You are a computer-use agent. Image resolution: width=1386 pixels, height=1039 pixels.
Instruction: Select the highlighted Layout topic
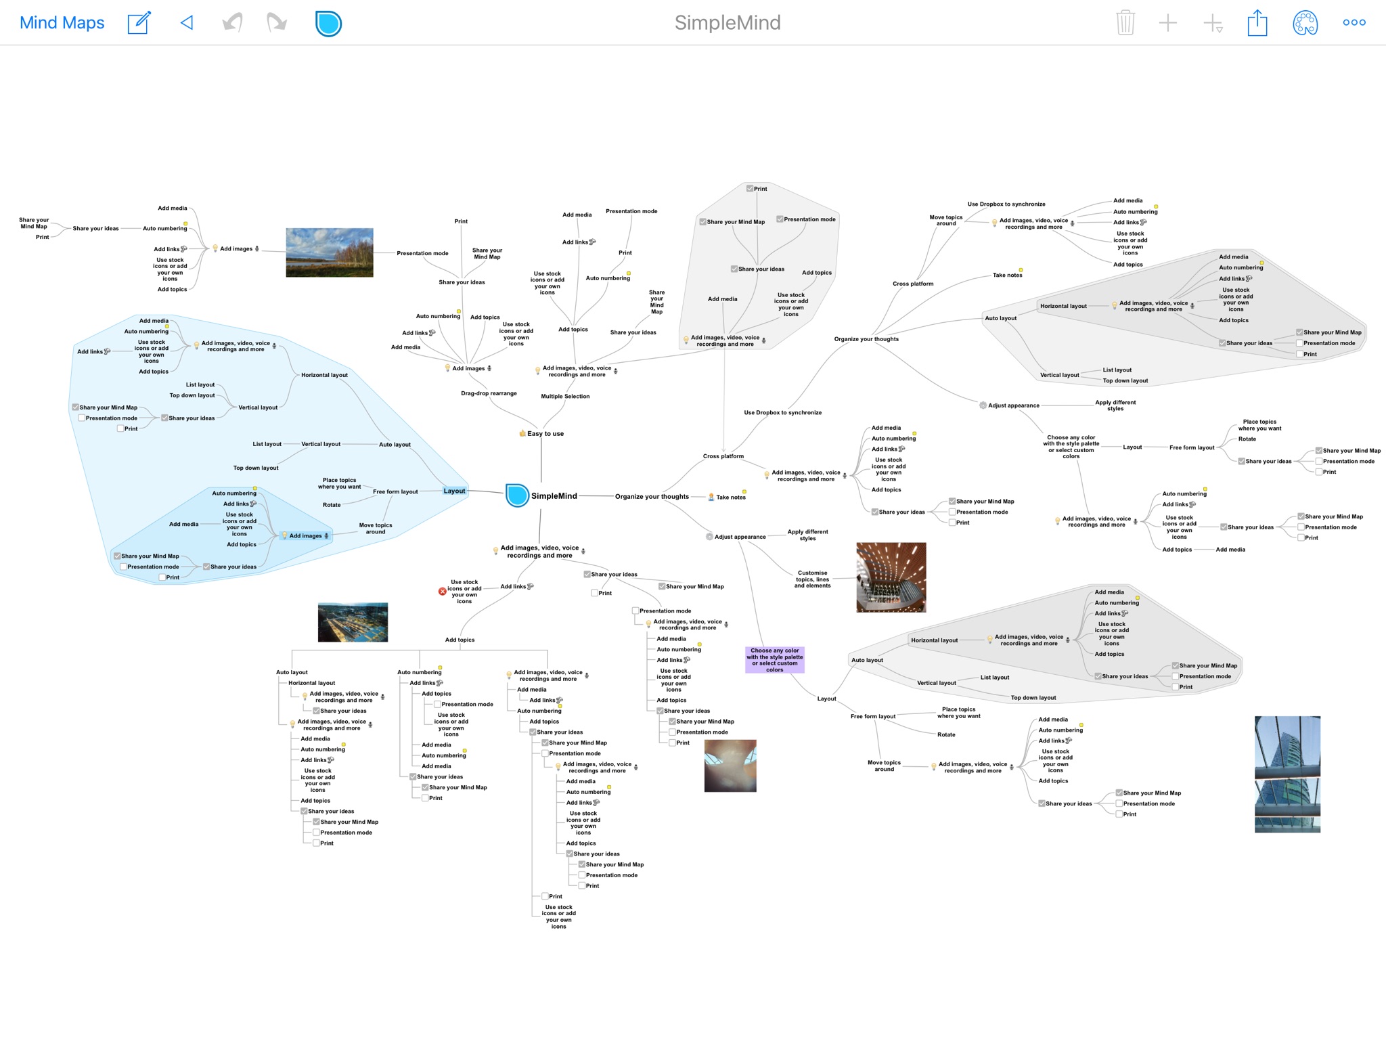(x=454, y=491)
